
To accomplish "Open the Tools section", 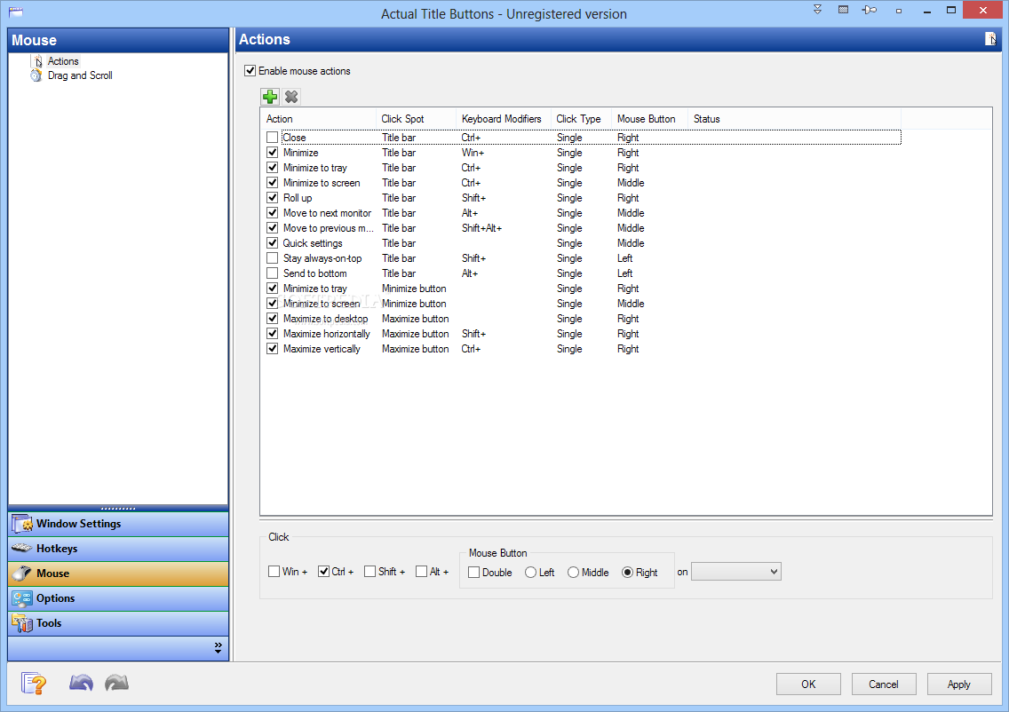I will [118, 622].
